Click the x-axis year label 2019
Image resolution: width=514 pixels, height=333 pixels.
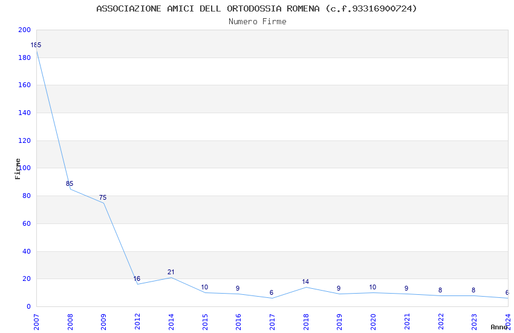coord(340,322)
